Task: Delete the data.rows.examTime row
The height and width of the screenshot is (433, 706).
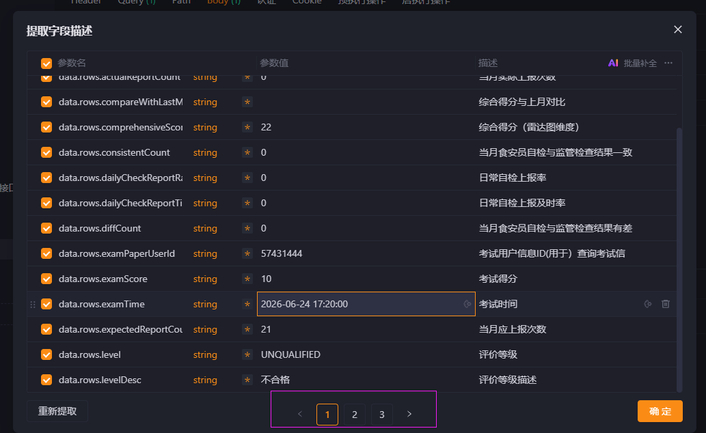Action: pyautogui.click(x=666, y=305)
